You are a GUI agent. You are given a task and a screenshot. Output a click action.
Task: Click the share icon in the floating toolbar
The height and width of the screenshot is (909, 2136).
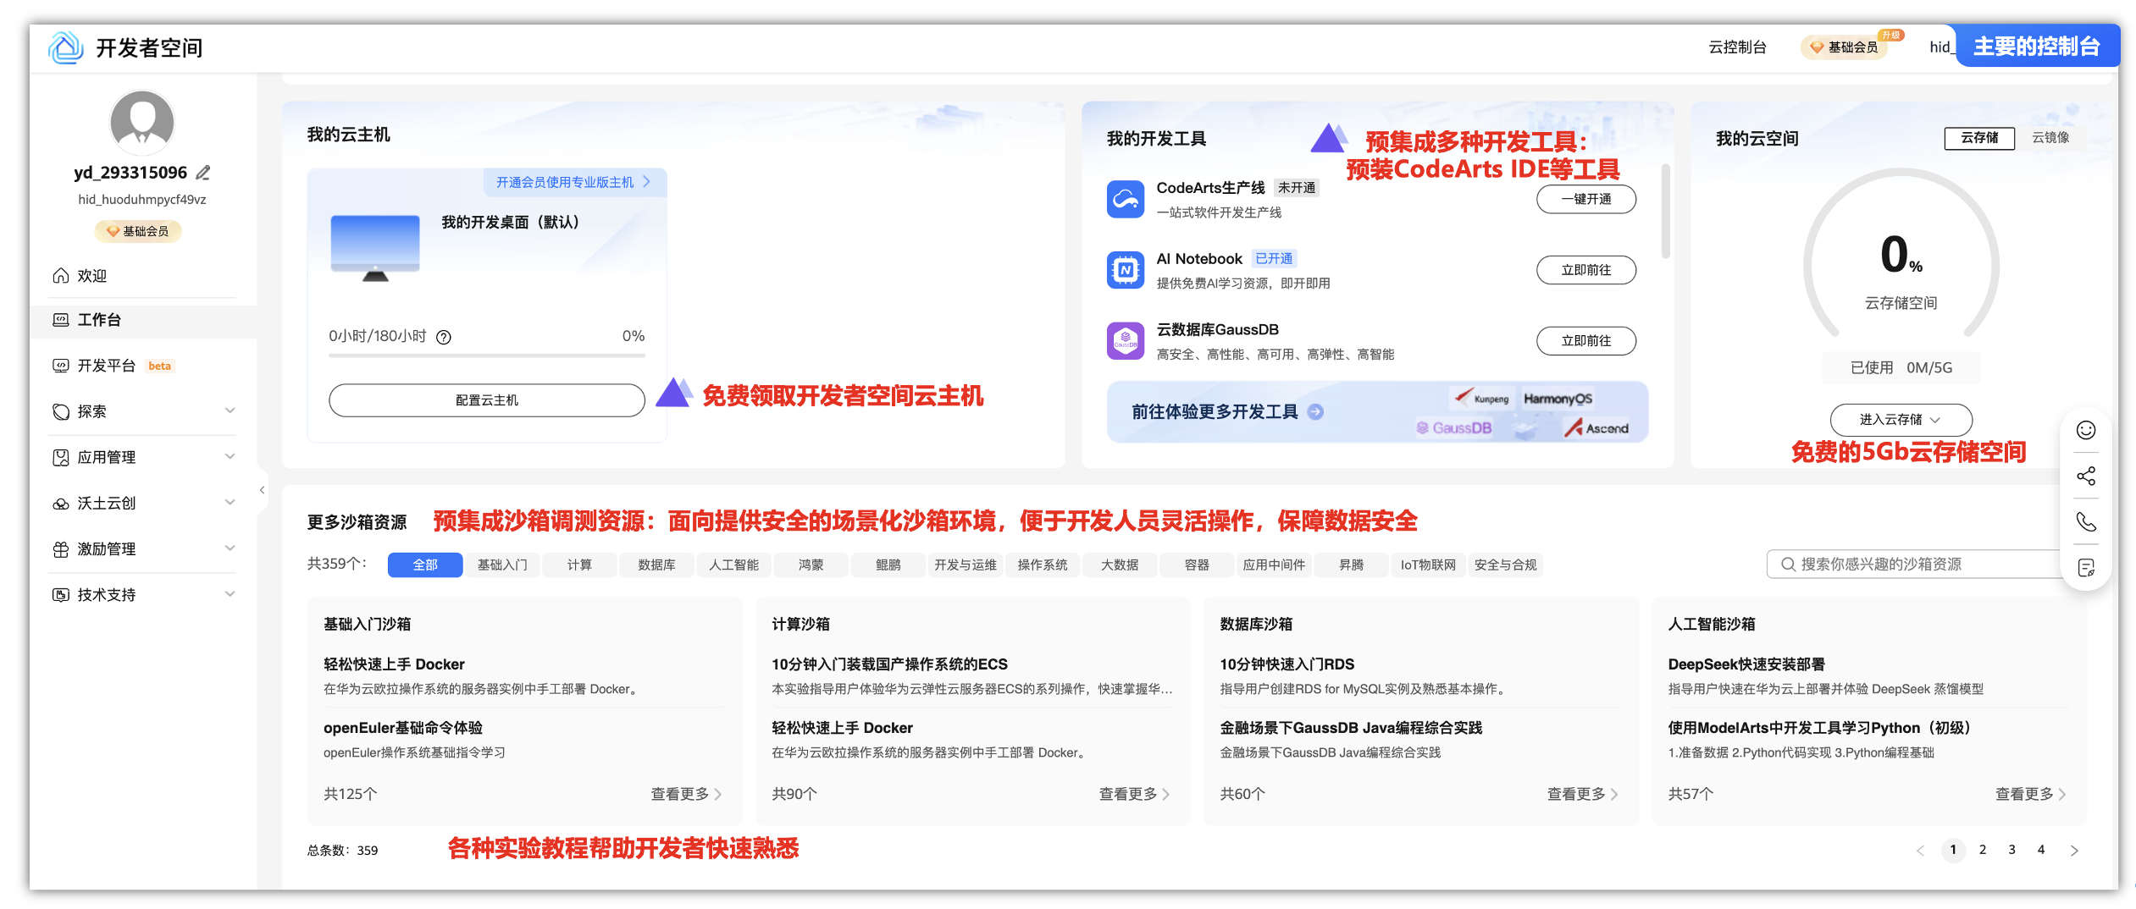pos(2086,476)
